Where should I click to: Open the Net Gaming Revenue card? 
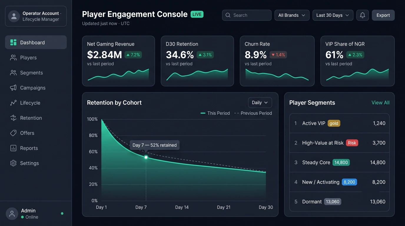118,61
